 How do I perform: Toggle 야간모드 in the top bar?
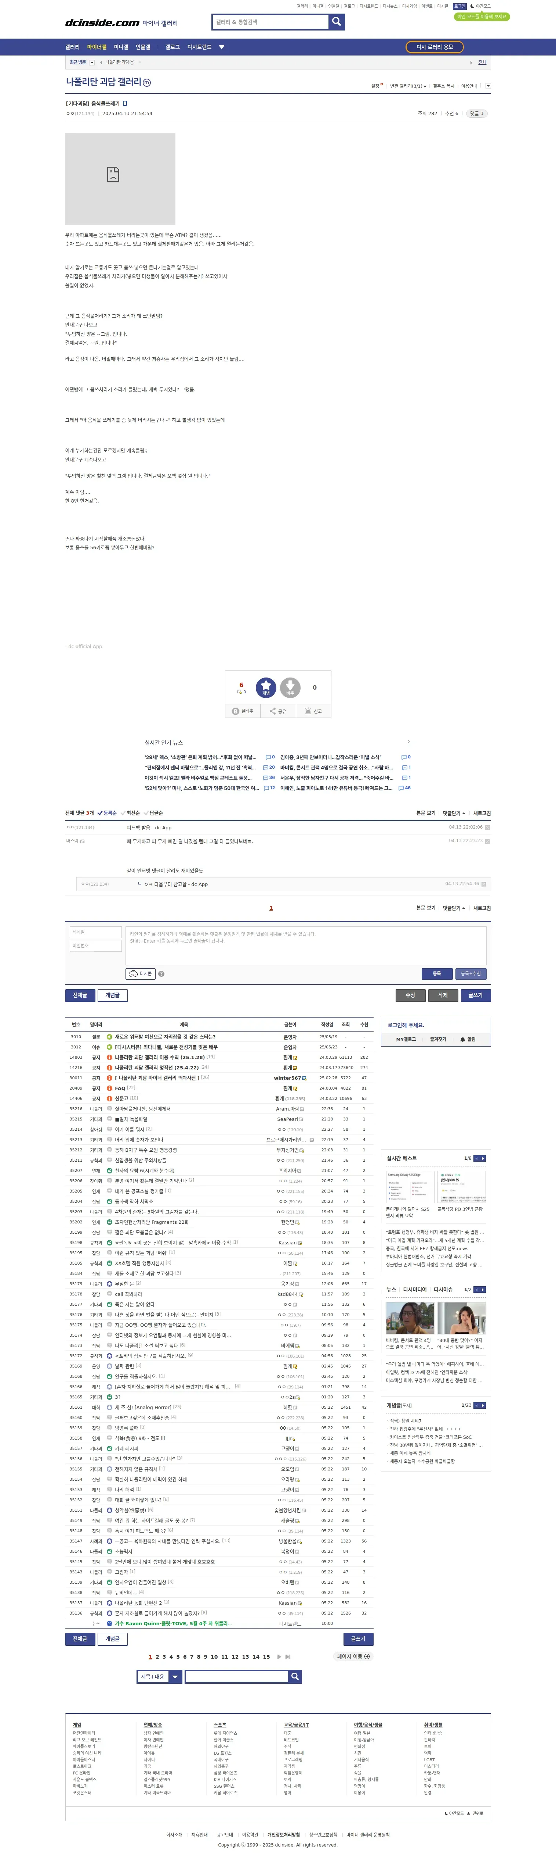coord(480,6)
